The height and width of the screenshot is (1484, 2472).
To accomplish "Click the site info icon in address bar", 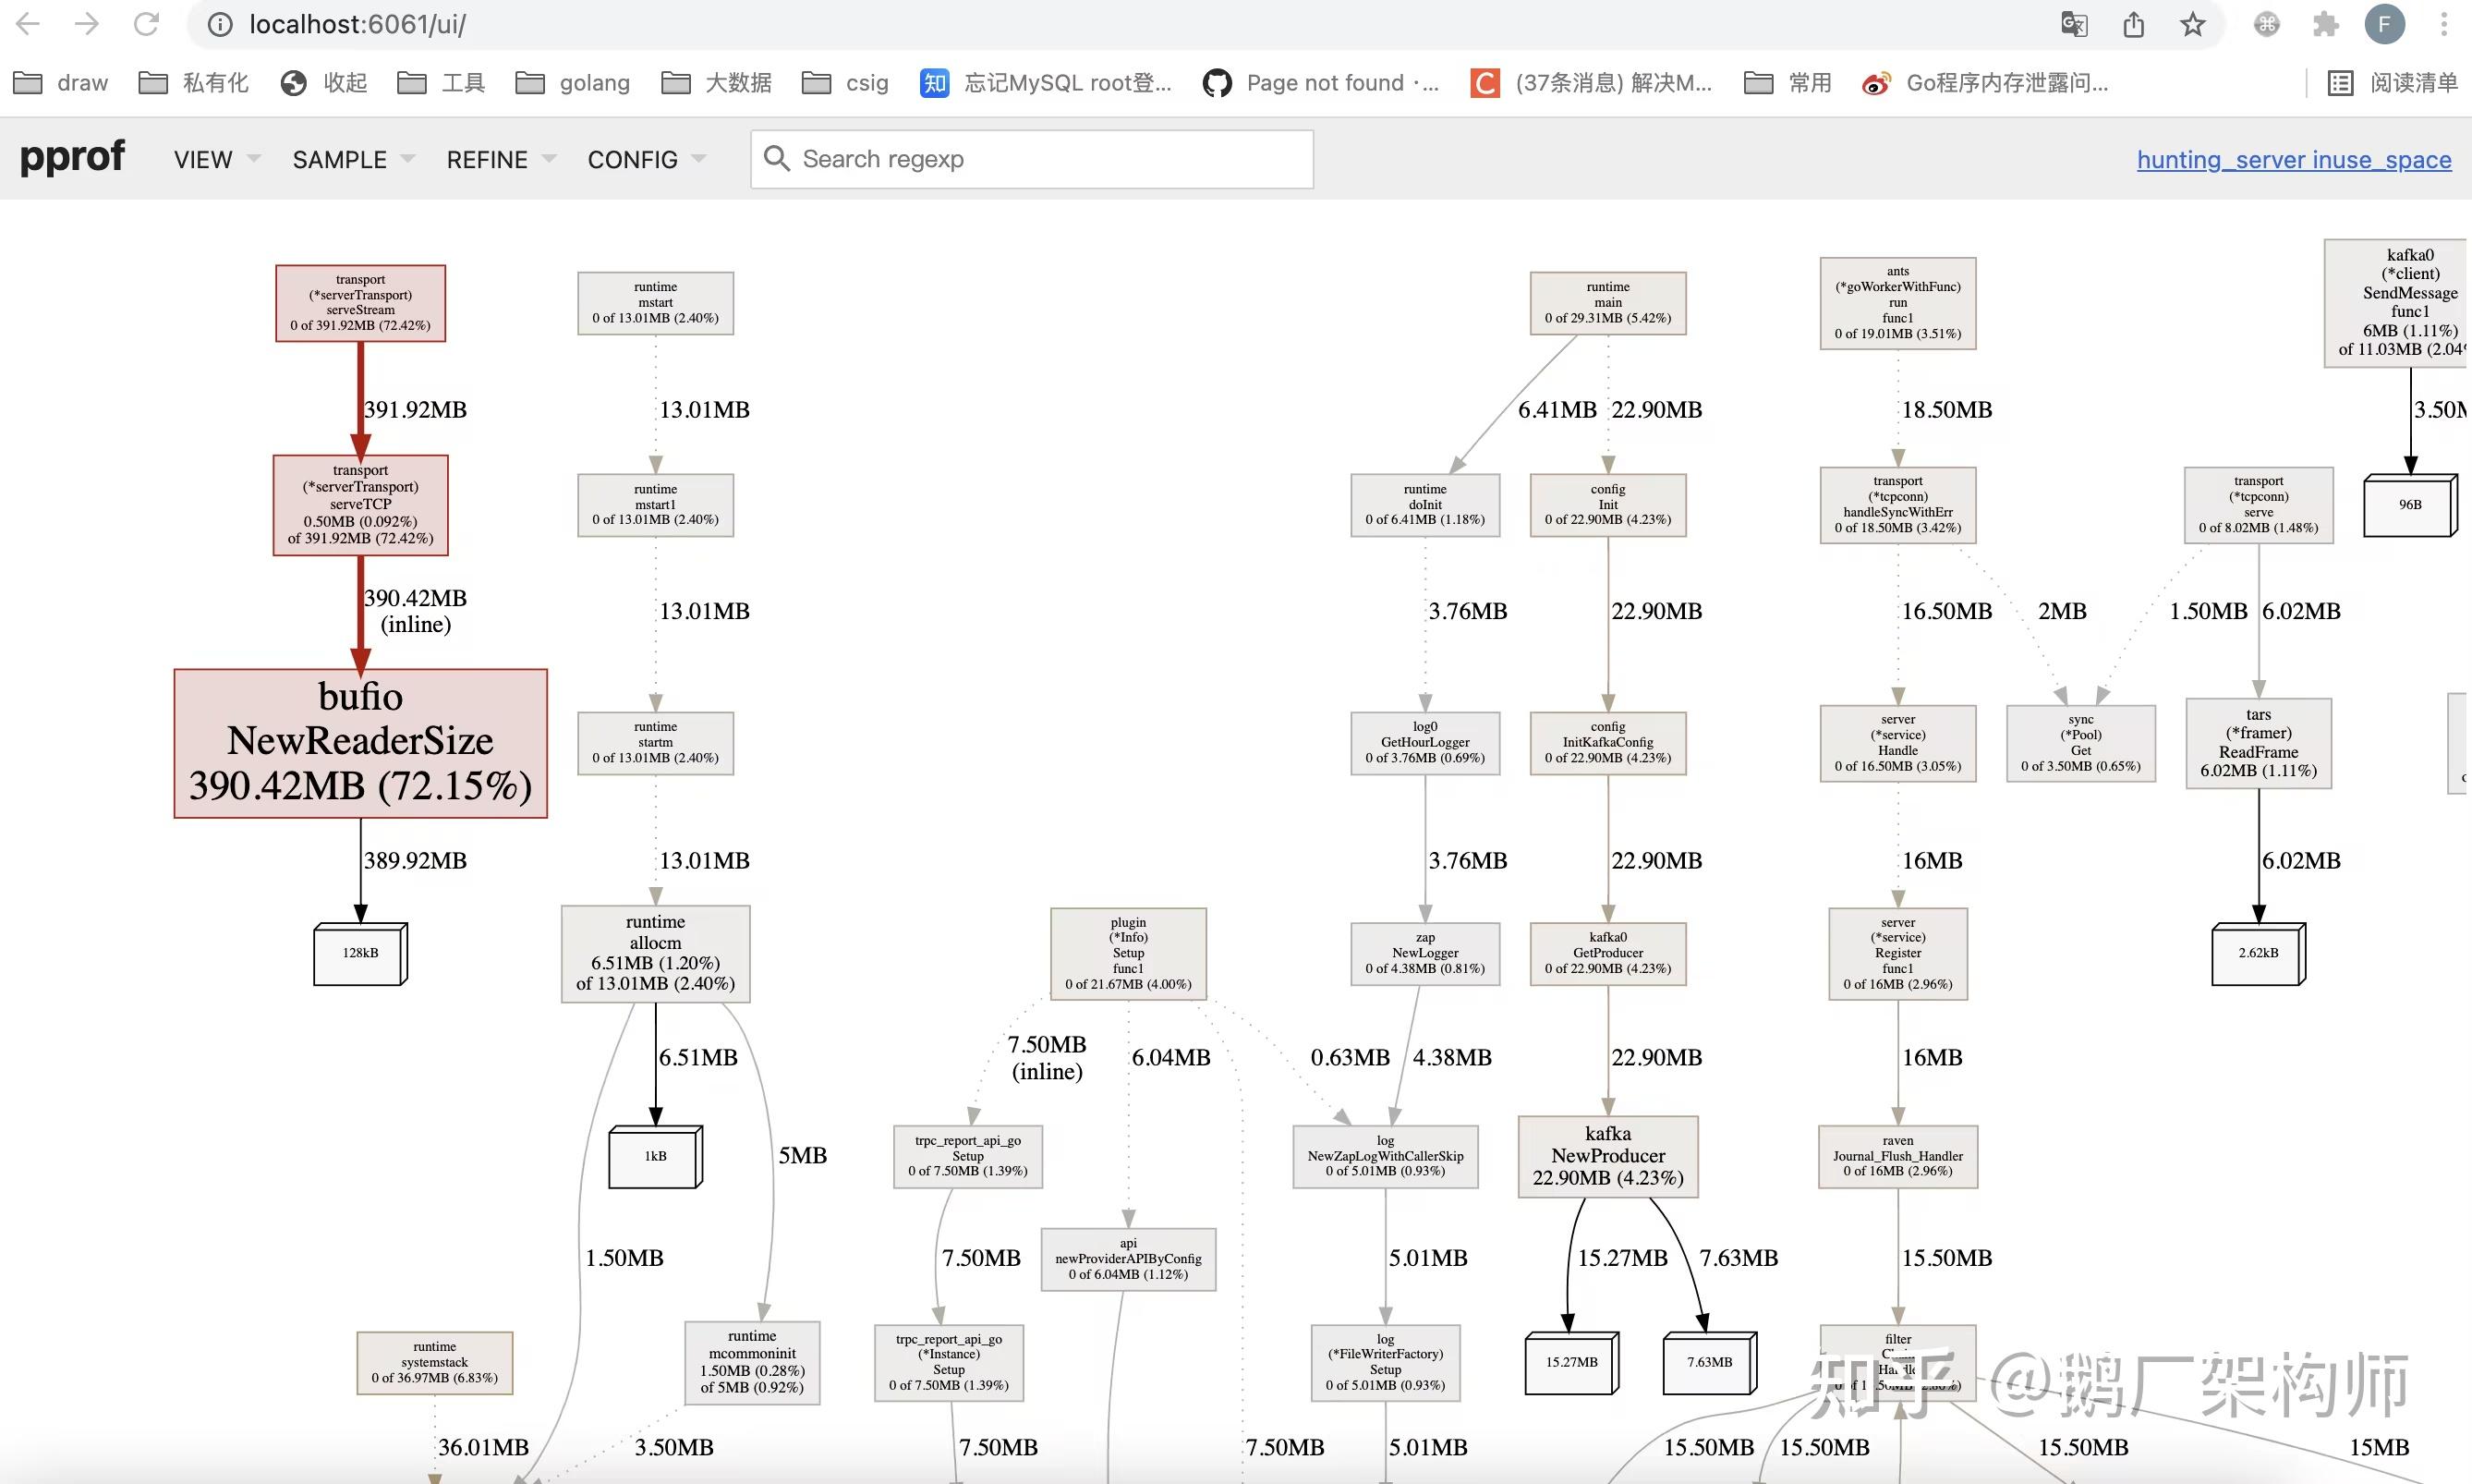I will coord(220,24).
